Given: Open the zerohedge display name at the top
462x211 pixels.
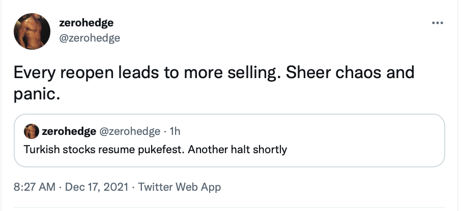Looking at the screenshot, I should (x=86, y=23).
